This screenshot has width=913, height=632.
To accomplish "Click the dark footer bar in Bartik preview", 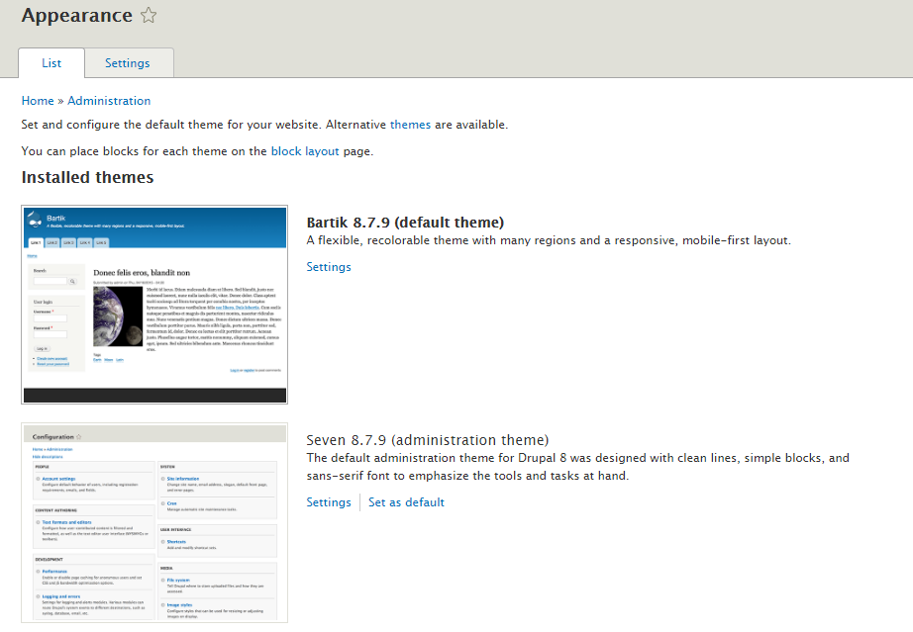I will coord(154,396).
